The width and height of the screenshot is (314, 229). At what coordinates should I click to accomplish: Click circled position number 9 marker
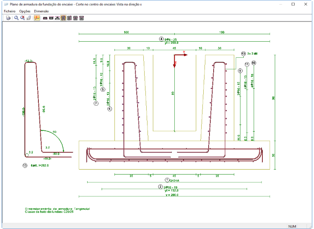tap(240, 71)
